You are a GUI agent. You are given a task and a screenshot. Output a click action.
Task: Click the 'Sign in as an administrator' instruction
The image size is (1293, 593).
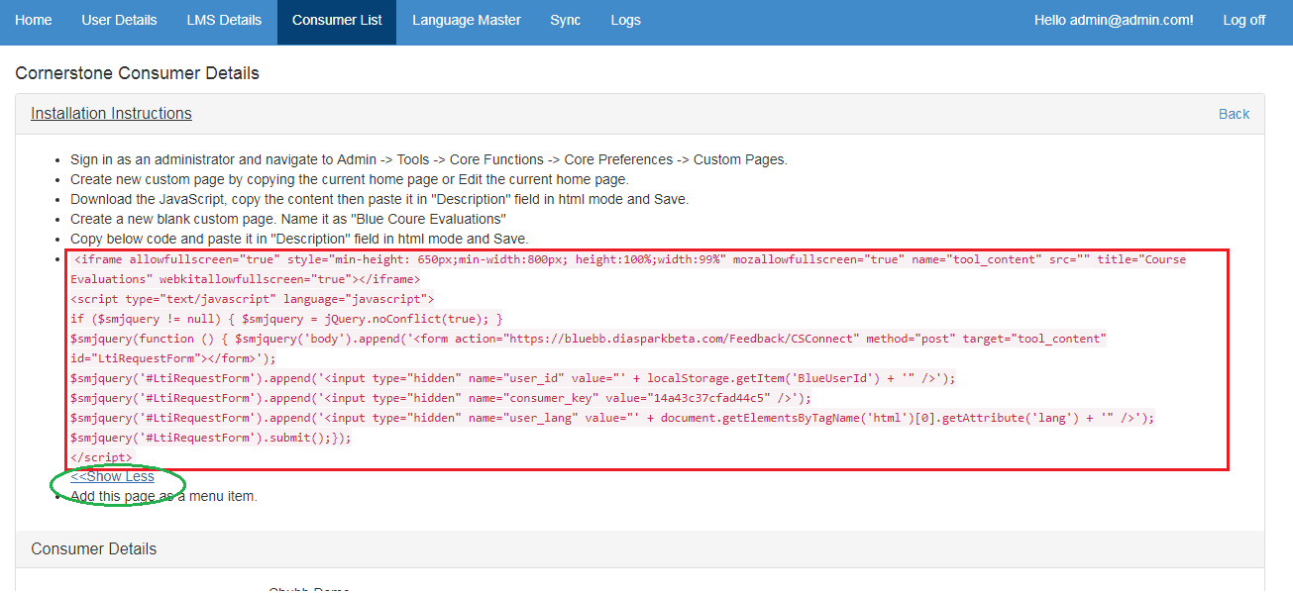pos(429,159)
